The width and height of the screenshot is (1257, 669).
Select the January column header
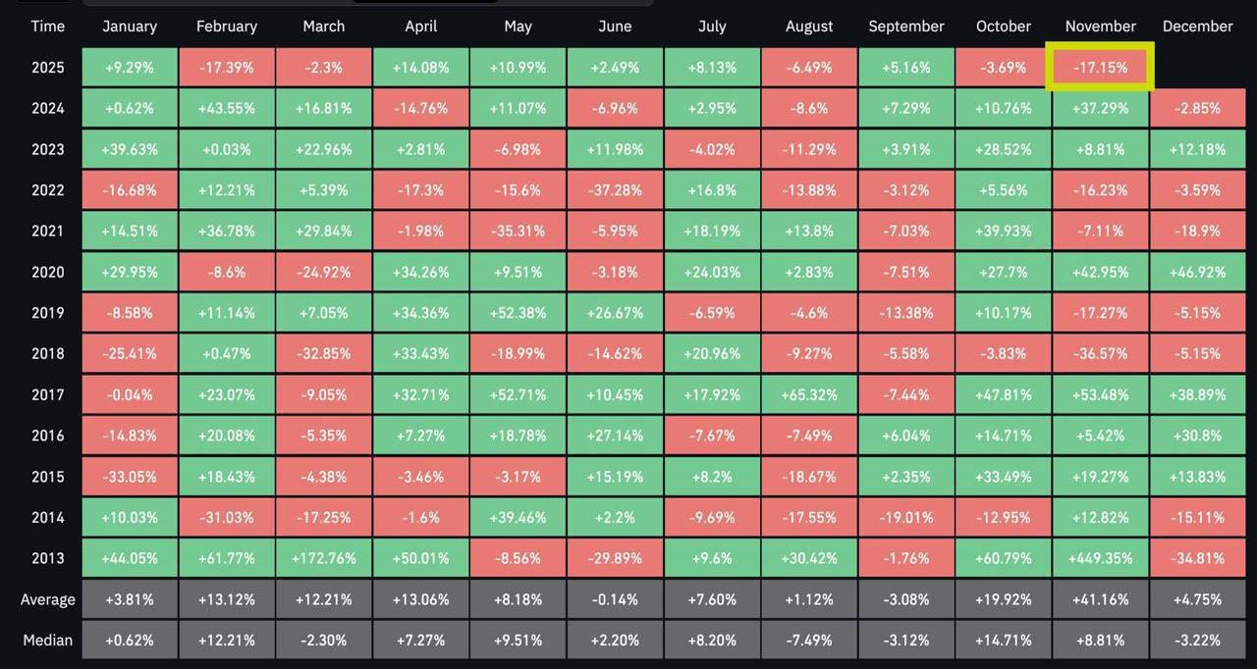[x=130, y=26]
